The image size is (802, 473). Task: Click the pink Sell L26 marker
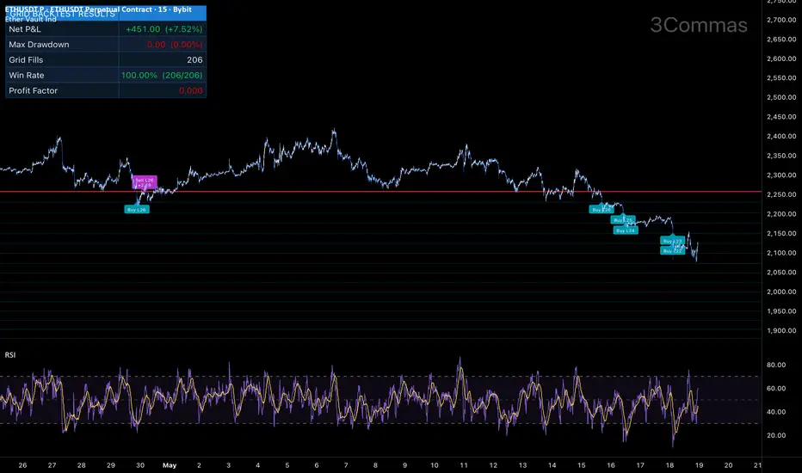[x=145, y=182]
